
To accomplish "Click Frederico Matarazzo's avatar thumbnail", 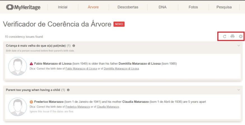I will coord(18,107).
